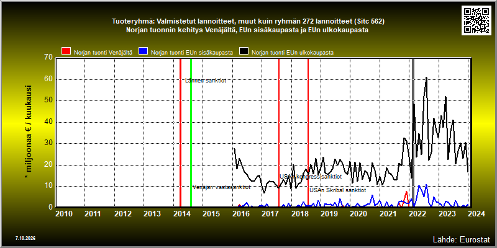Click the y-axis value 50
The height and width of the screenshot is (248, 497).
point(48,100)
